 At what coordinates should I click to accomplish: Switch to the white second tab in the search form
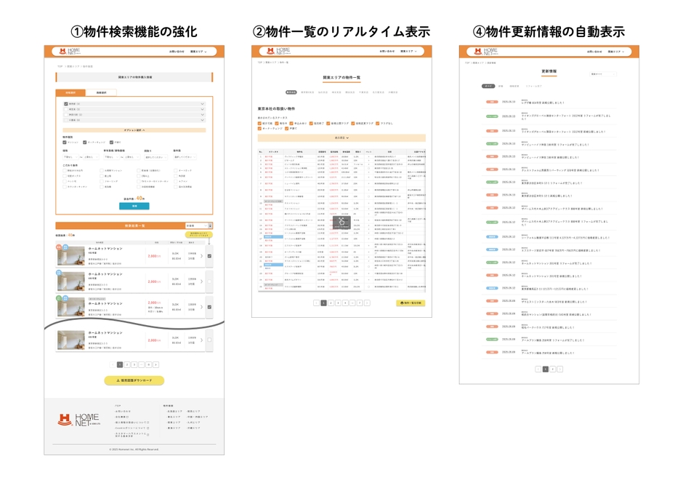click(102, 92)
